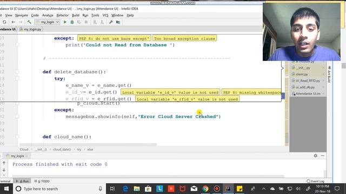Select the else breadcrumb
Viewport: 346px width, 194px height.
tap(90, 149)
